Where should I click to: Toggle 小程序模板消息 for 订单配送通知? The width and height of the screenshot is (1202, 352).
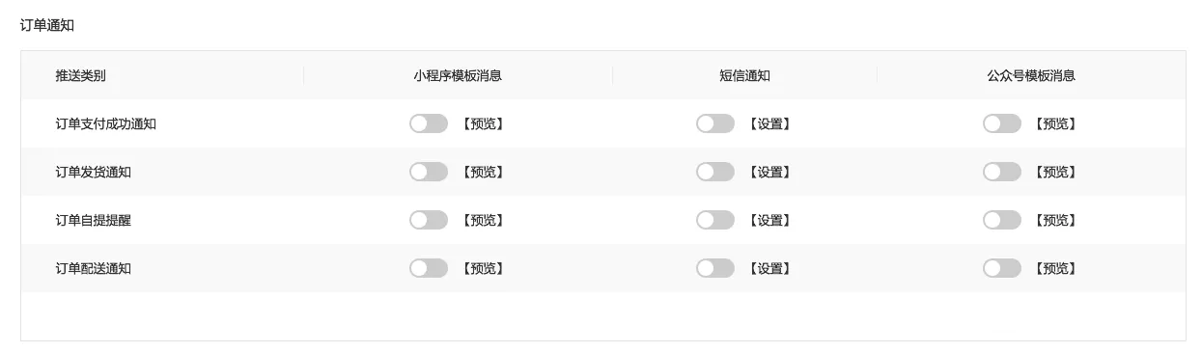pos(429,268)
